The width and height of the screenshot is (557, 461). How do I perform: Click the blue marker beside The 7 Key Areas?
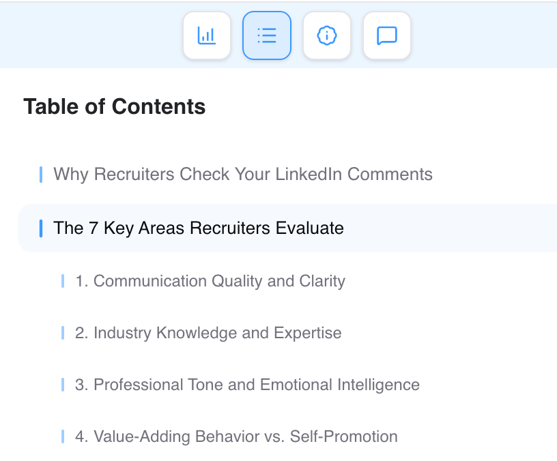tap(41, 228)
